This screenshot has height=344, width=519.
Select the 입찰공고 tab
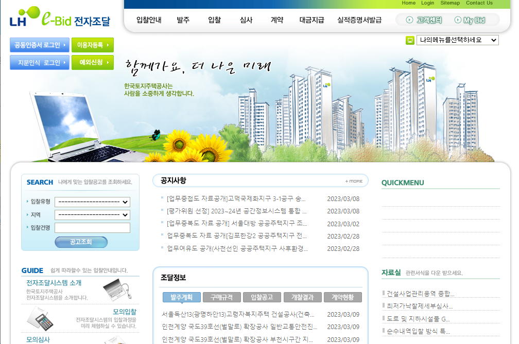(x=262, y=297)
